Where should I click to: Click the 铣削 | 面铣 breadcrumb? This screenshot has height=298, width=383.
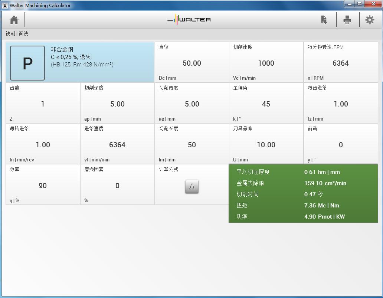click(x=17, y=33)
